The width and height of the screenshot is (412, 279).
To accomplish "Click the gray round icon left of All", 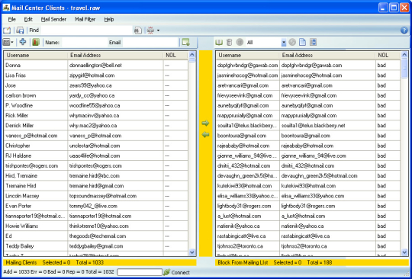I will (240, 42).
